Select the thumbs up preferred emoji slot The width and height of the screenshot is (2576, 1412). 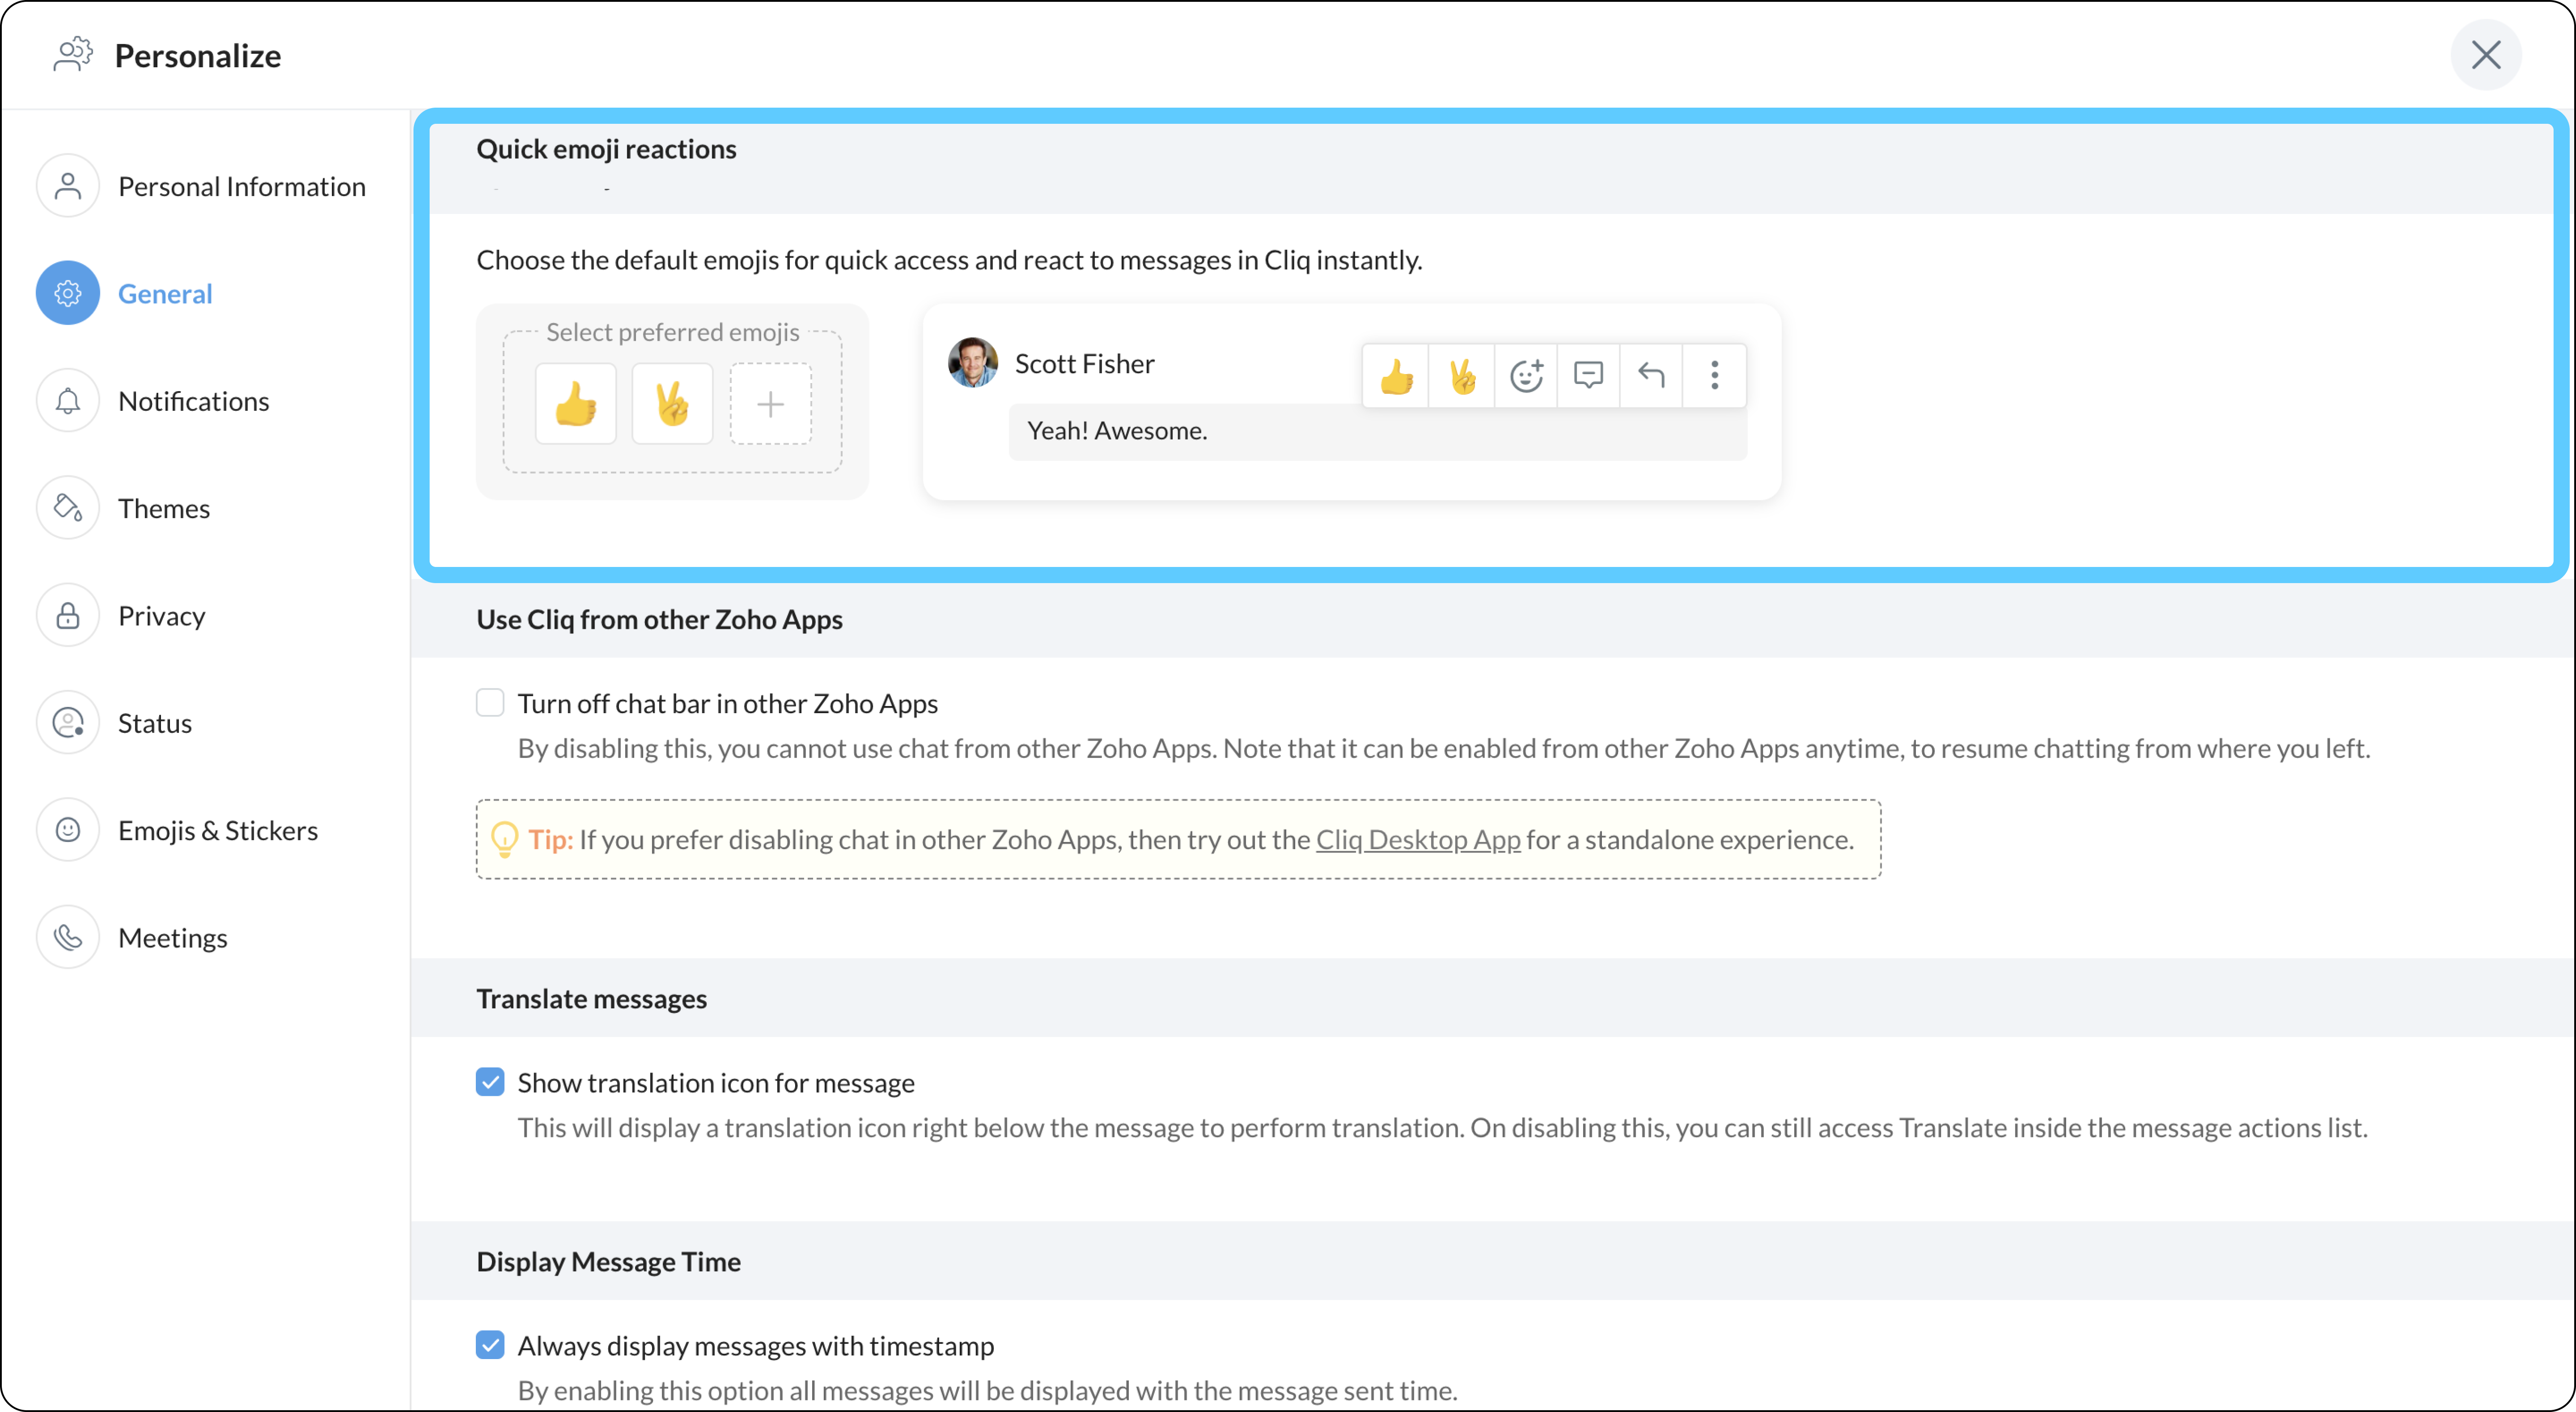pyautogui.click(x=576, y=404)
